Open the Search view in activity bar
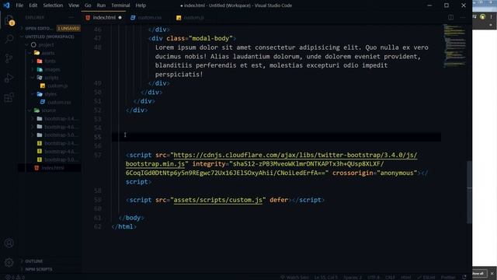Viewport: 497px width, 280px height. 9,39
